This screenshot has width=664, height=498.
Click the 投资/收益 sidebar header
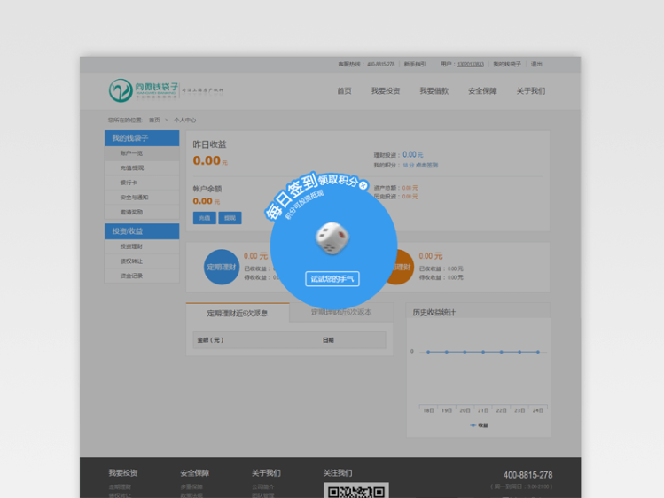[142, 231]
